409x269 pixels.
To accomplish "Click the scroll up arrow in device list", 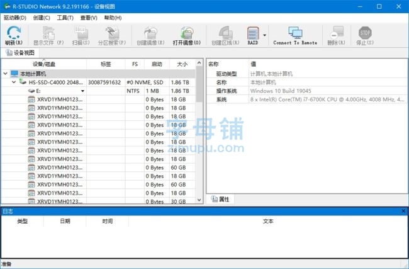I will [x=199, y=63].
